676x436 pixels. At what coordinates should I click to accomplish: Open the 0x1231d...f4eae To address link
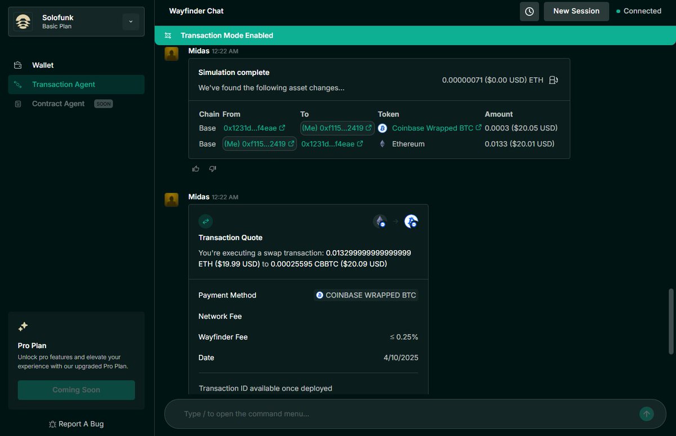pos(332,144)
